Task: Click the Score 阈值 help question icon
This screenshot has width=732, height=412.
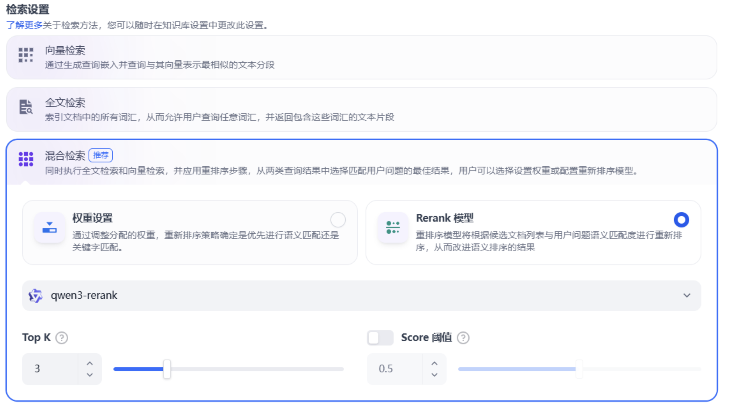Action: click(x=463, y=338)
